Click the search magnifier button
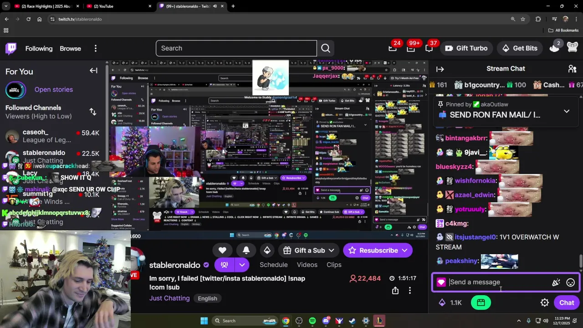 326,48
